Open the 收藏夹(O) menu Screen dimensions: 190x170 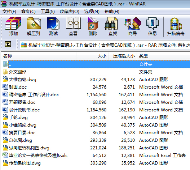coord(70,12)
